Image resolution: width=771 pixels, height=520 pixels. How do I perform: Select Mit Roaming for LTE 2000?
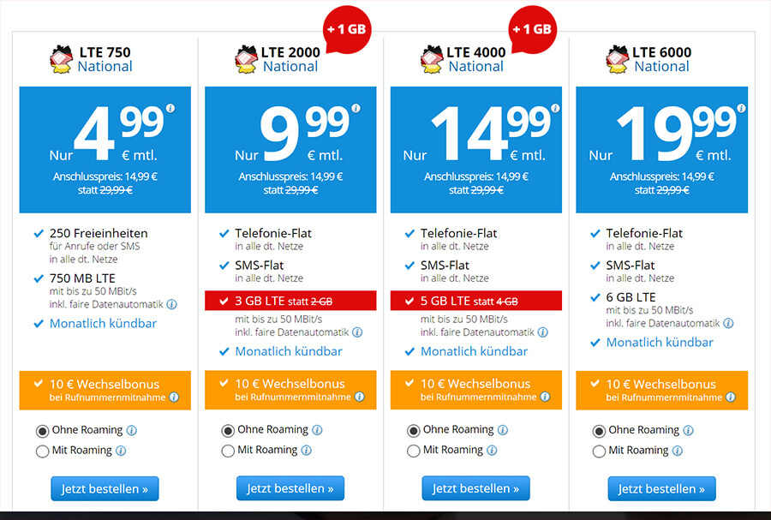(228, 451)
